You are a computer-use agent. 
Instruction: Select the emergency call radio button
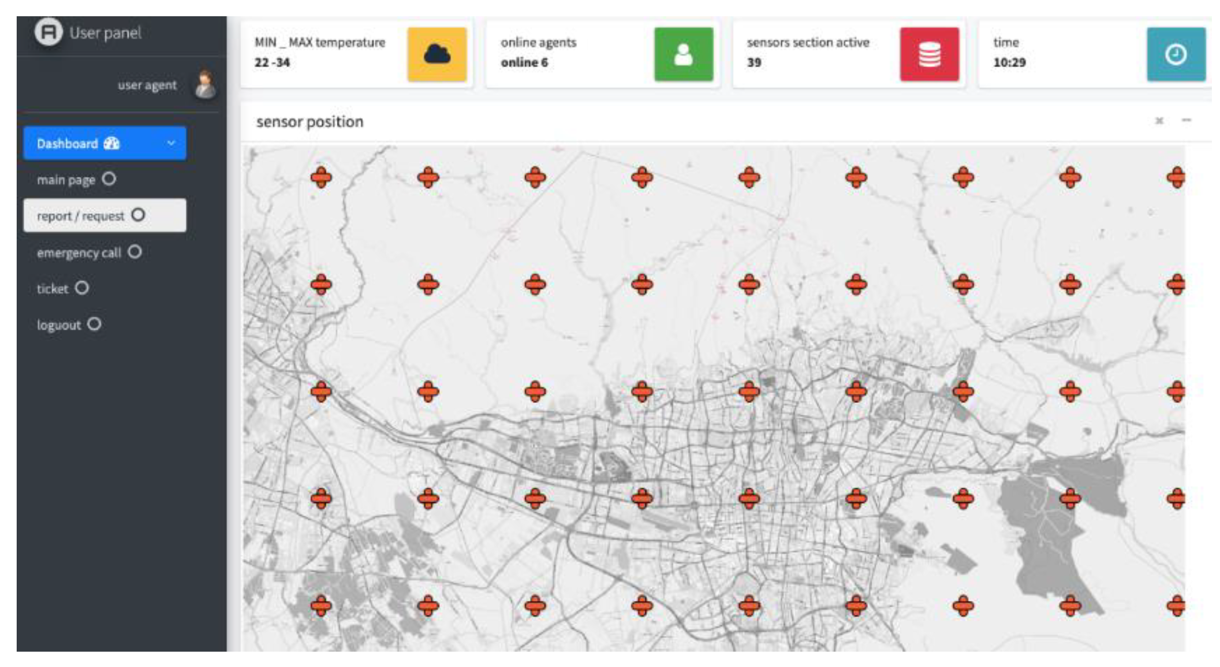[135, 252]
